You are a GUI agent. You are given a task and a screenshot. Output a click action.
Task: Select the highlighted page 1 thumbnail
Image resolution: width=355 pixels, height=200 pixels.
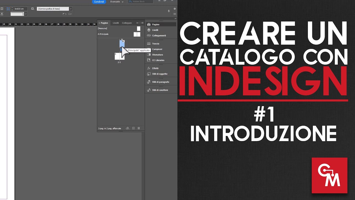(x=122, y=43)
